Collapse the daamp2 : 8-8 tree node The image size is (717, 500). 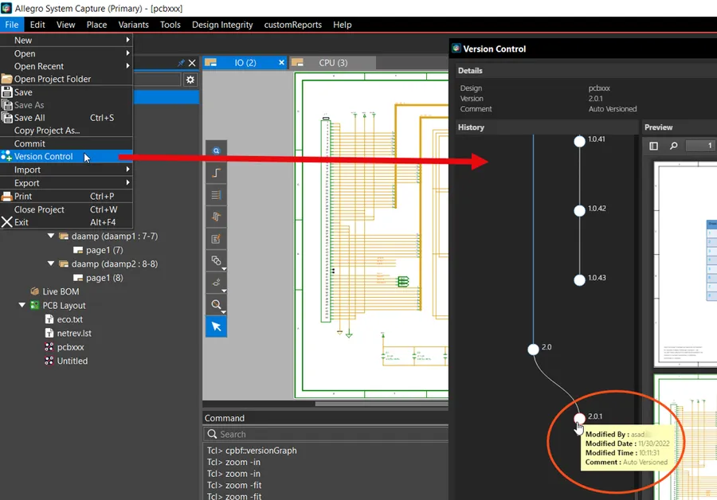(51, 264)
